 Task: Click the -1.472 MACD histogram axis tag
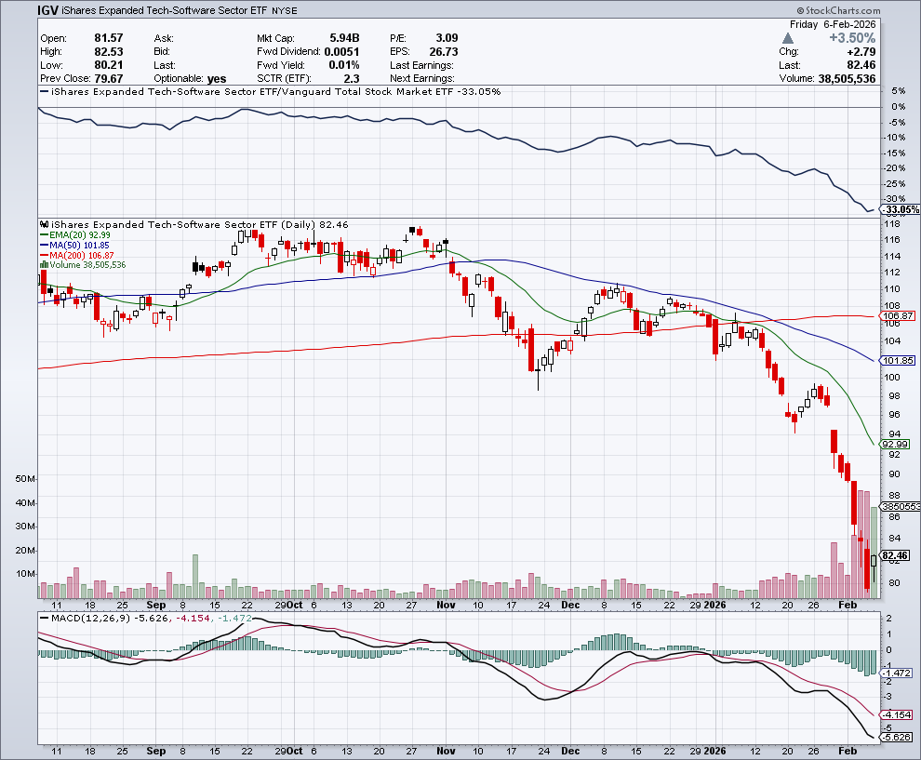click(x=898, y=673)
